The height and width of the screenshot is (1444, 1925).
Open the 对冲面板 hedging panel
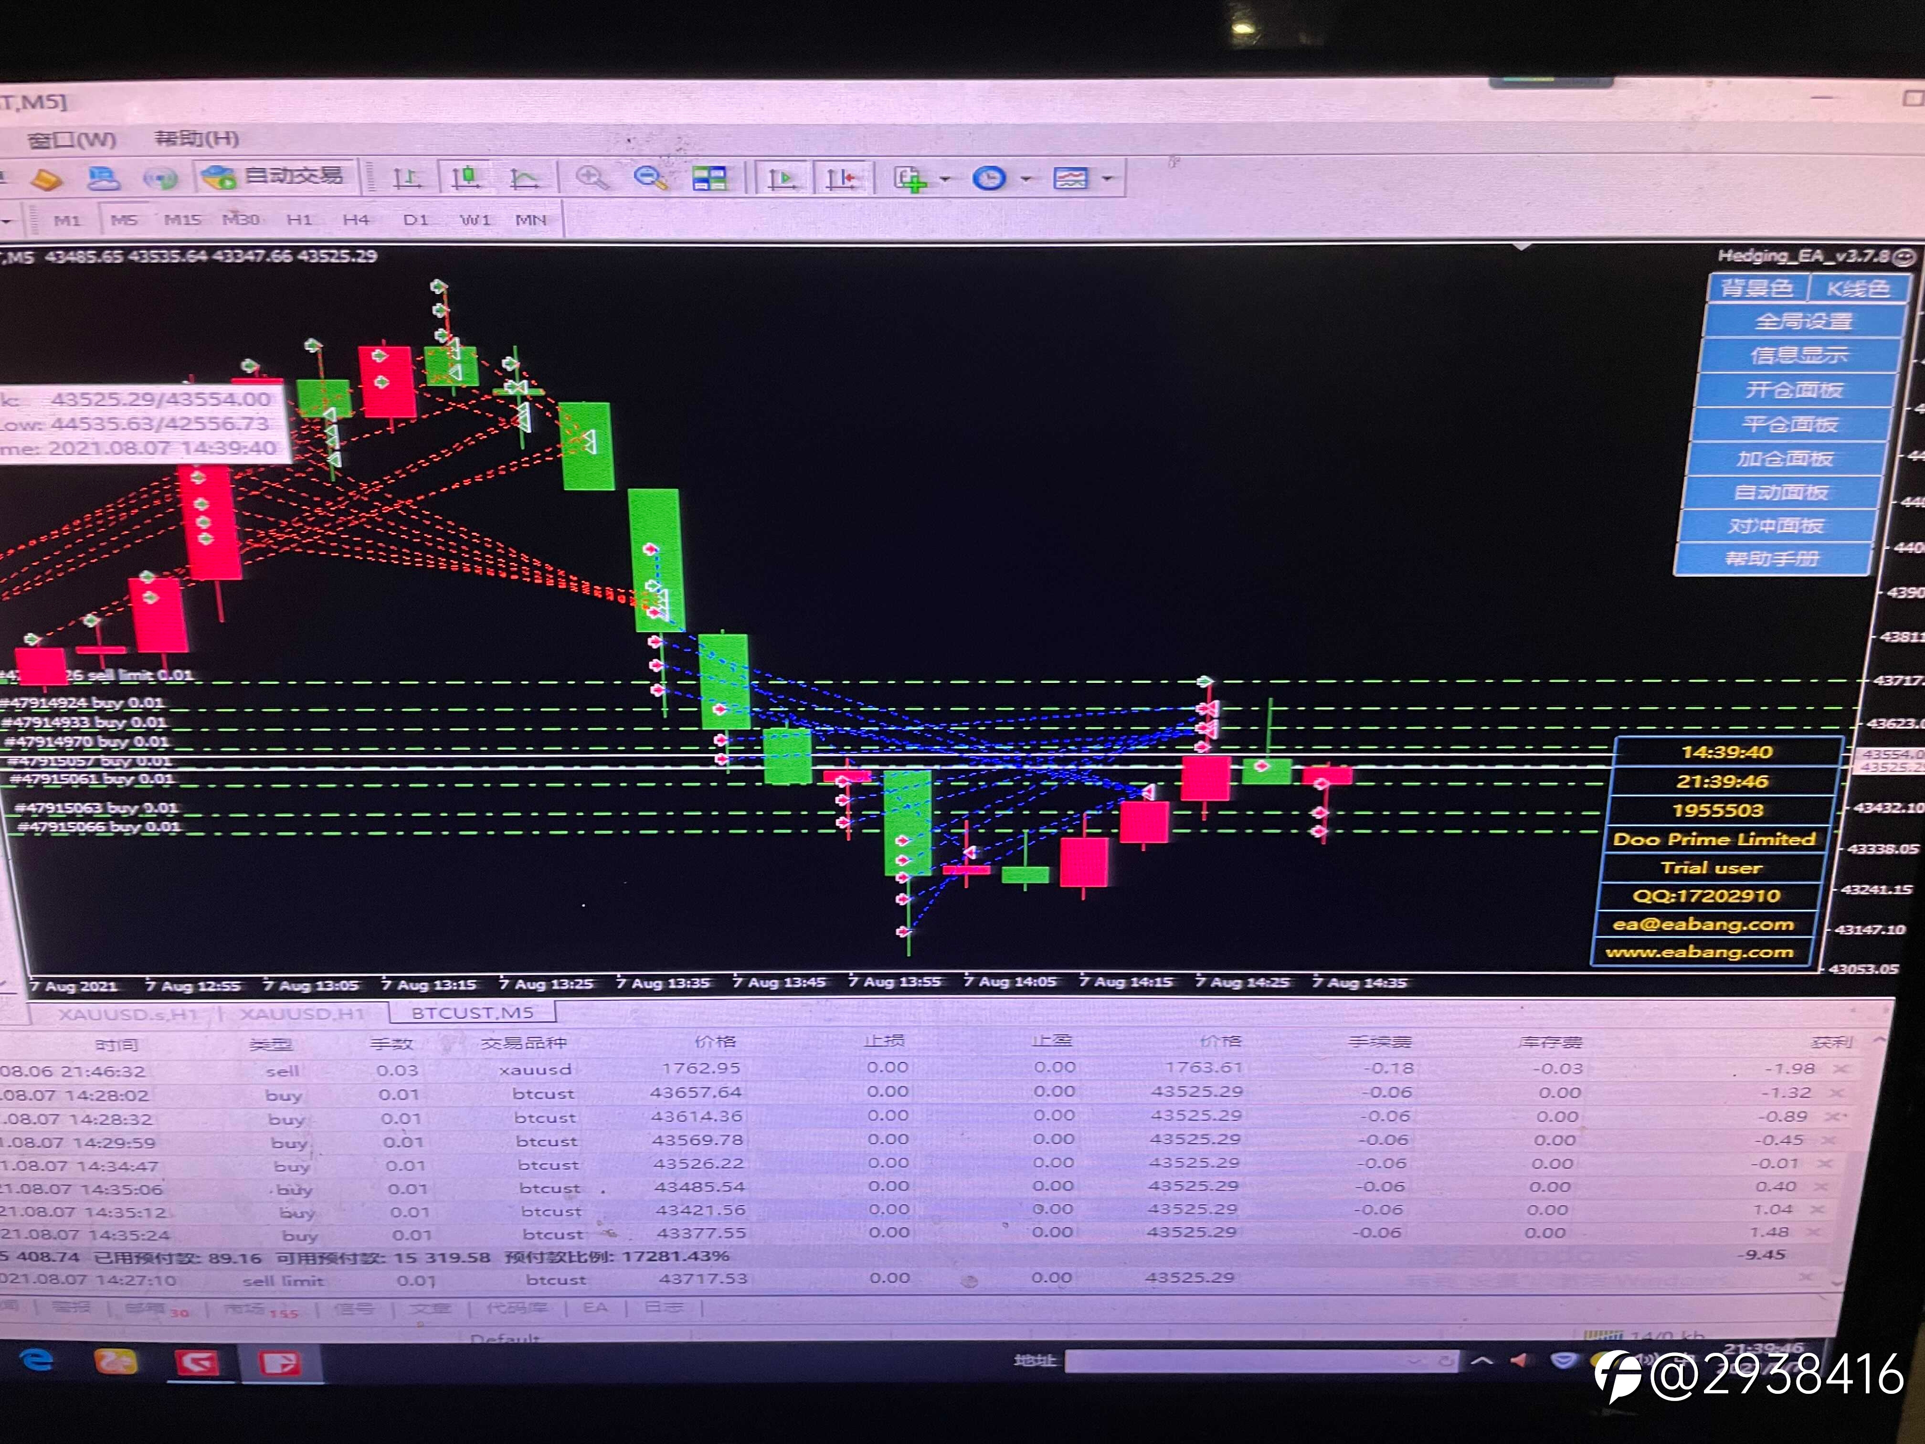[1775, 526]
